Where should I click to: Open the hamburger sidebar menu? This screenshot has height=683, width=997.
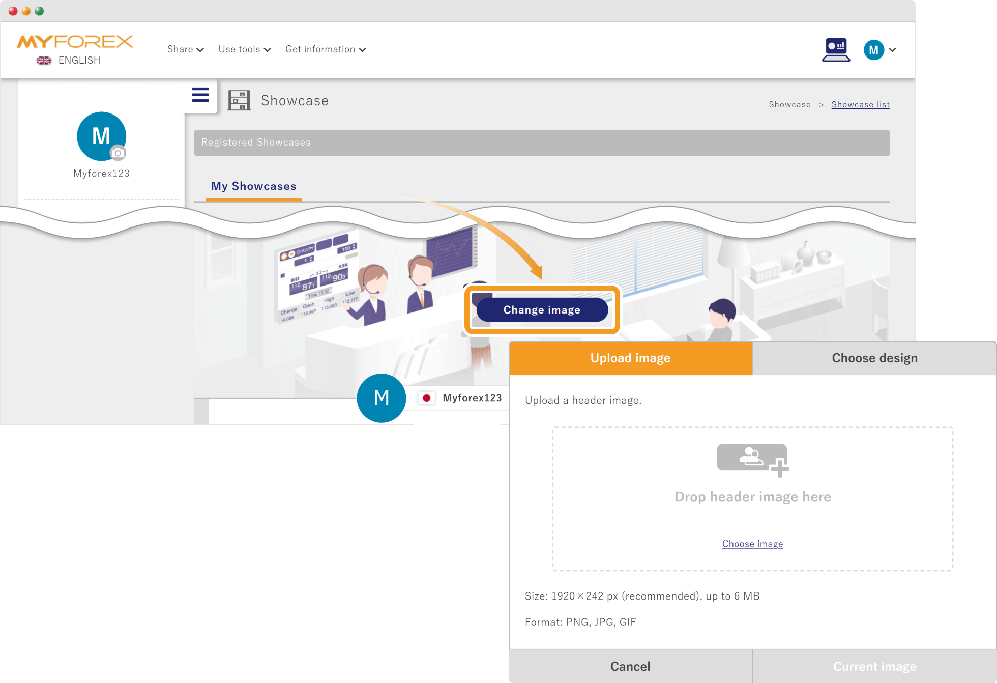[x=200, y=95]
